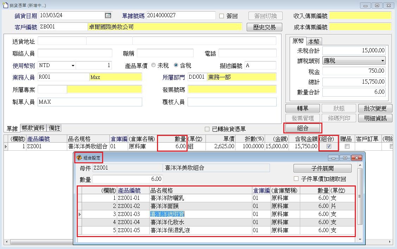Click the 組合 button

303,128
